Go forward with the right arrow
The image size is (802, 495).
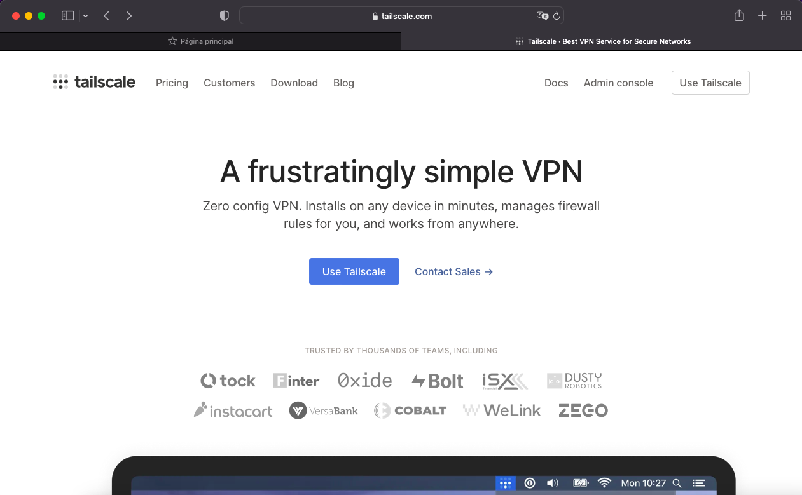tap(129, 16)
